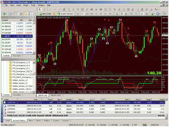Toggle the Expert Advisors button
Viewport: 169px width, 127px height.
tap(65, 14)
